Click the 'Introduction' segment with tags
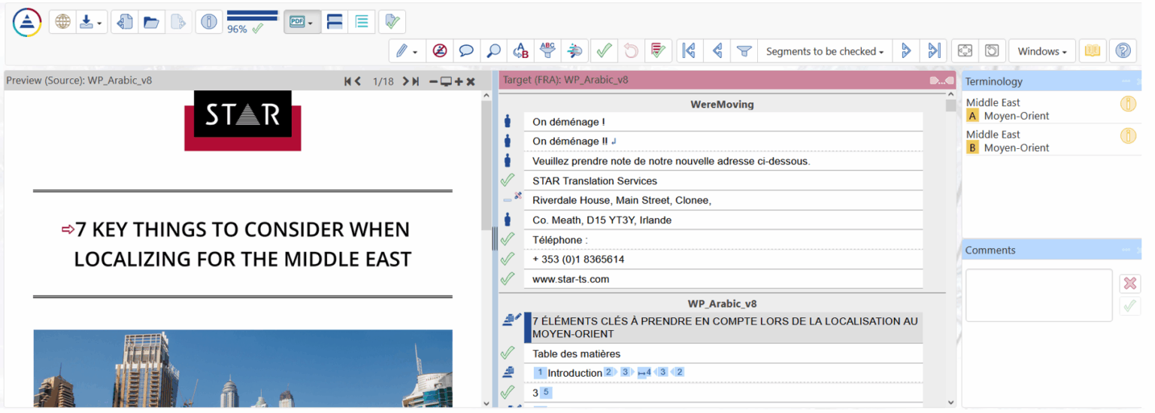Viewport: 1155px width, 413px height. 723,373
